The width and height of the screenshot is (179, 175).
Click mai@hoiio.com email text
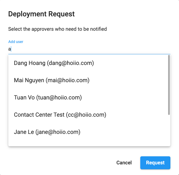68,80
